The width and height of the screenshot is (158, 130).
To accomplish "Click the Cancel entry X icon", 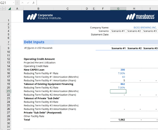I will [x=22, y=3].
